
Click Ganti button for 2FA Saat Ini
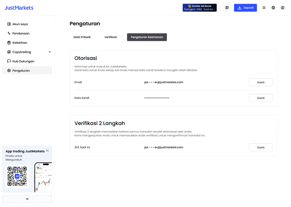pyautogui.click(x=260, y=147)
